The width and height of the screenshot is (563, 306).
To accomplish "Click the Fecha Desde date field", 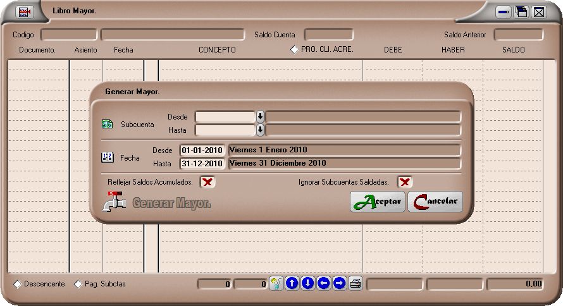I will point(202,150).
